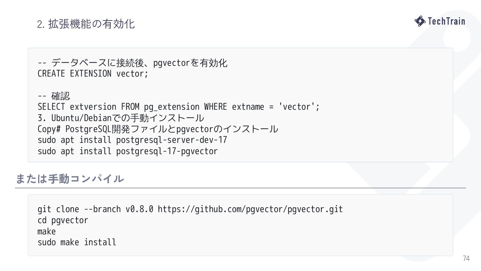Image resolution: width=481 pixels, height=271 pixels.
Task: Click the git clone --branch text
Action: pyautogui.click(x=79, y=209)
